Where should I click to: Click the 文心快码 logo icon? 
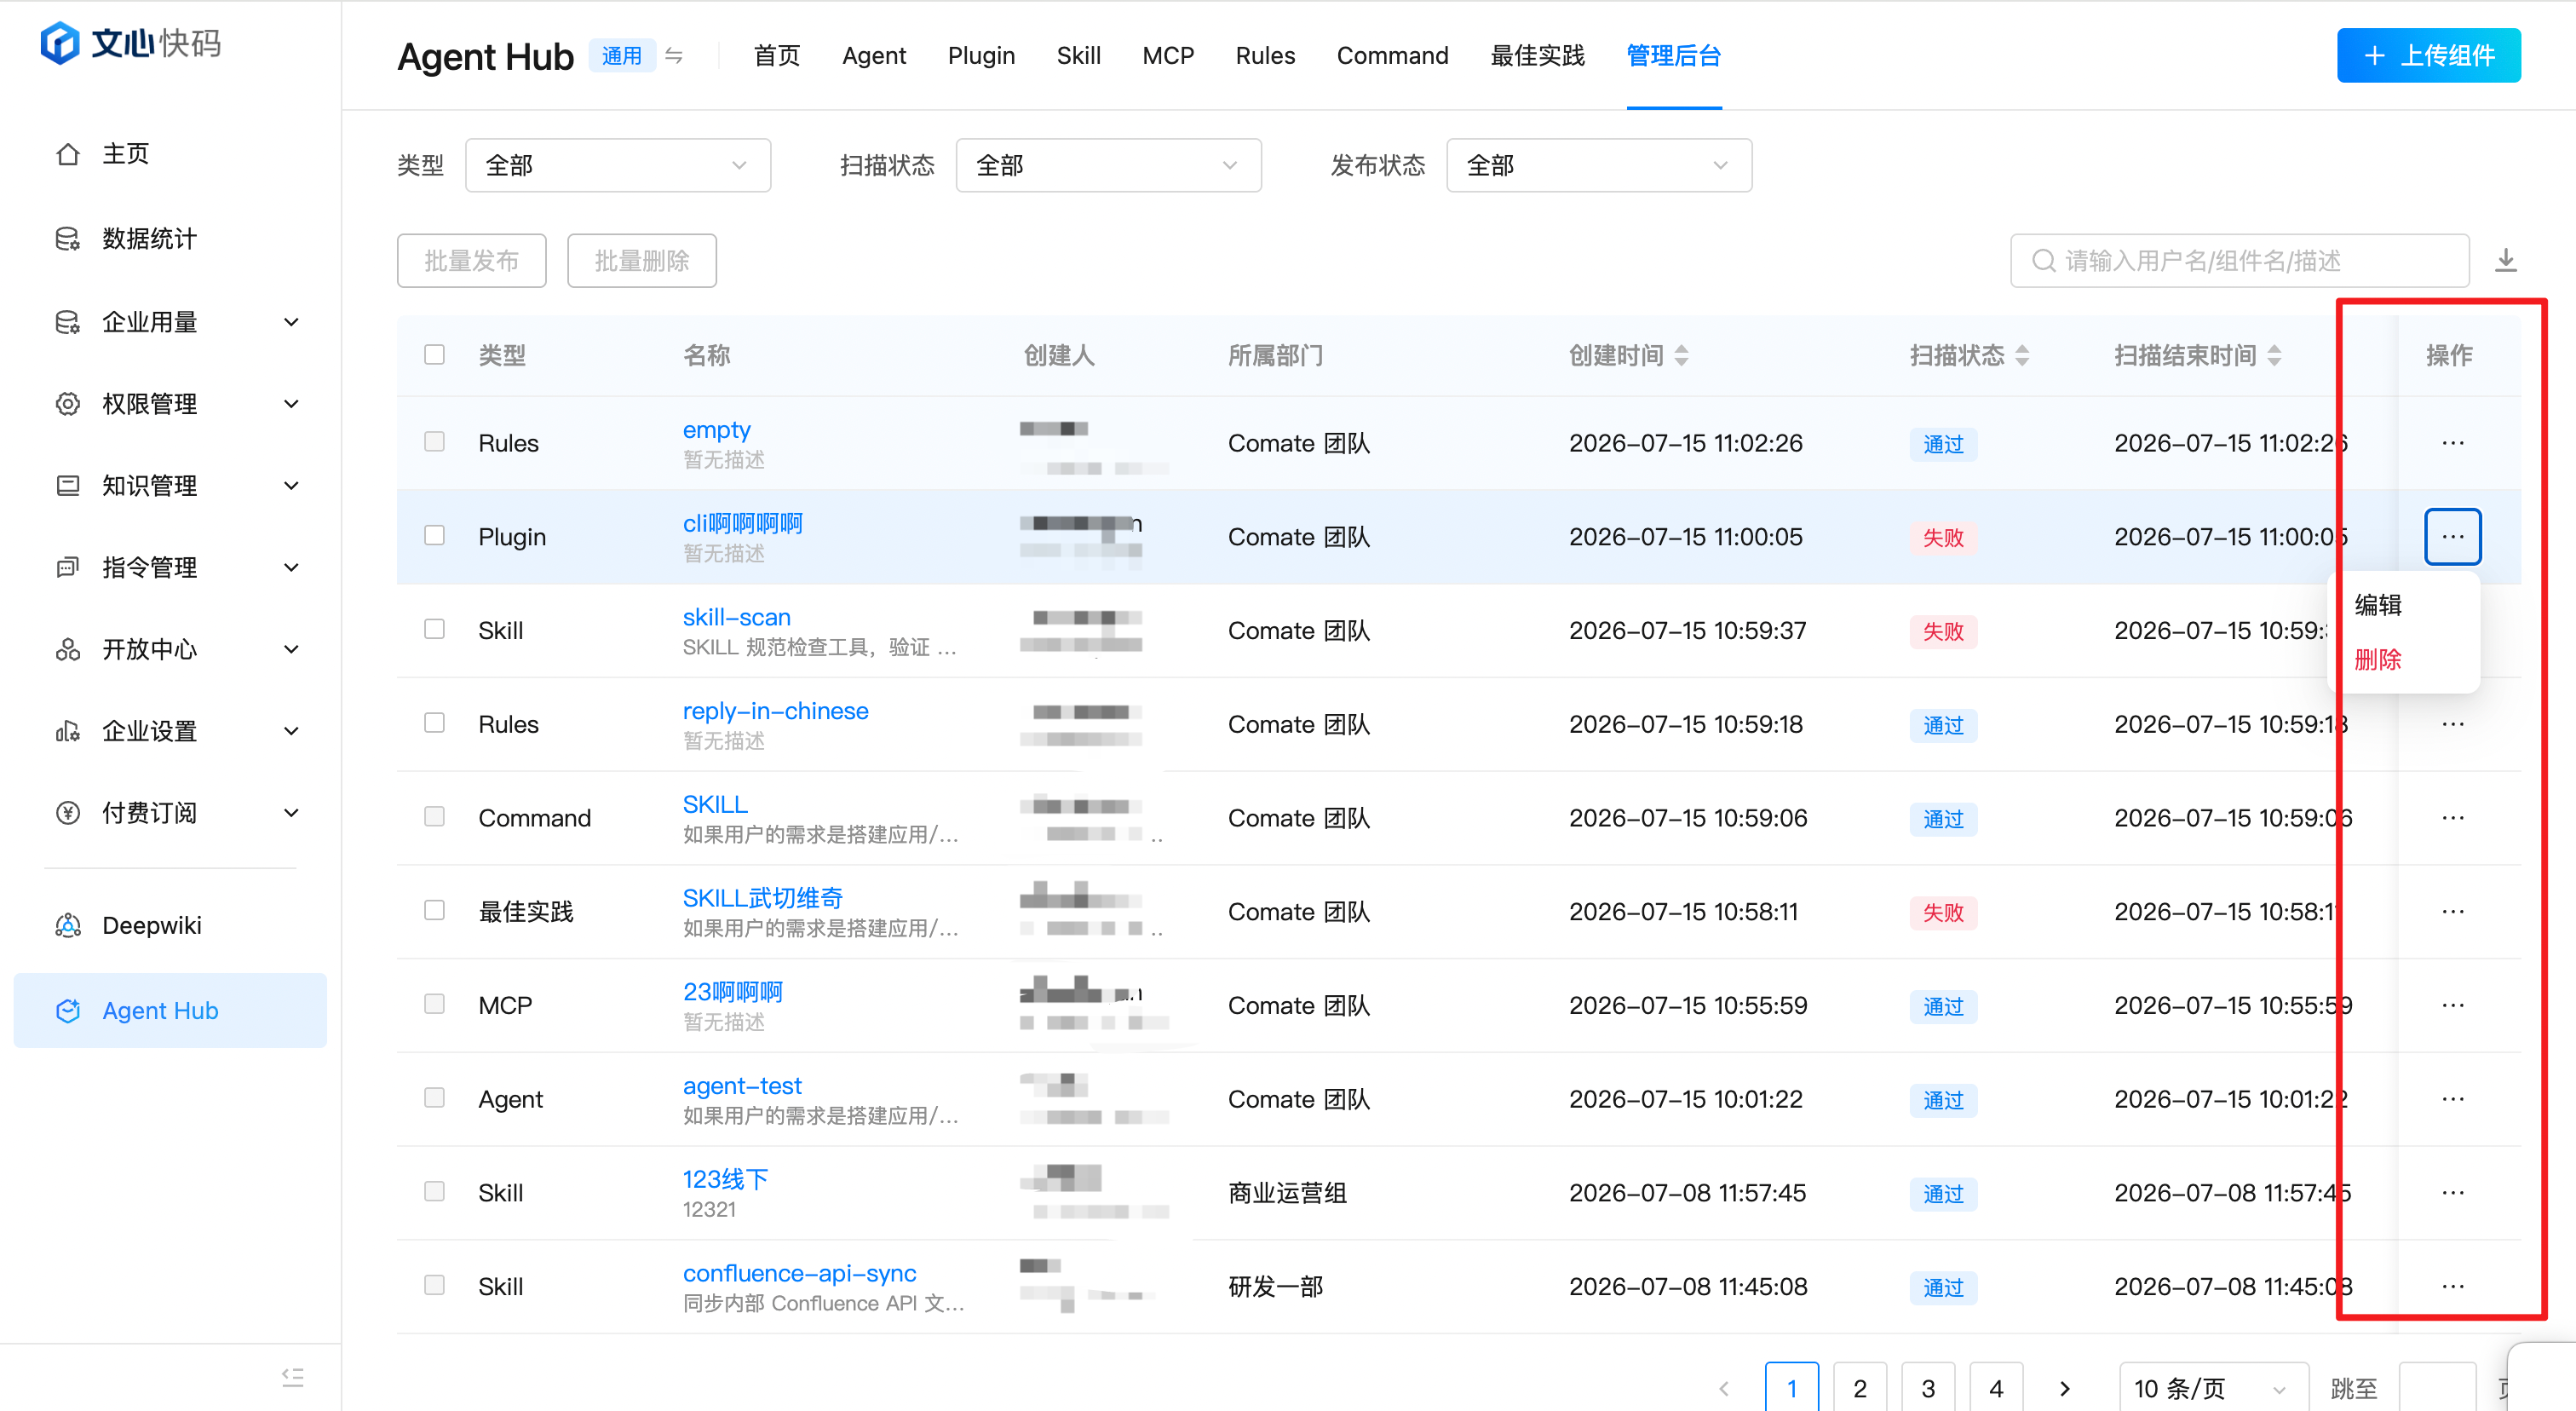(x=59, y=43)
